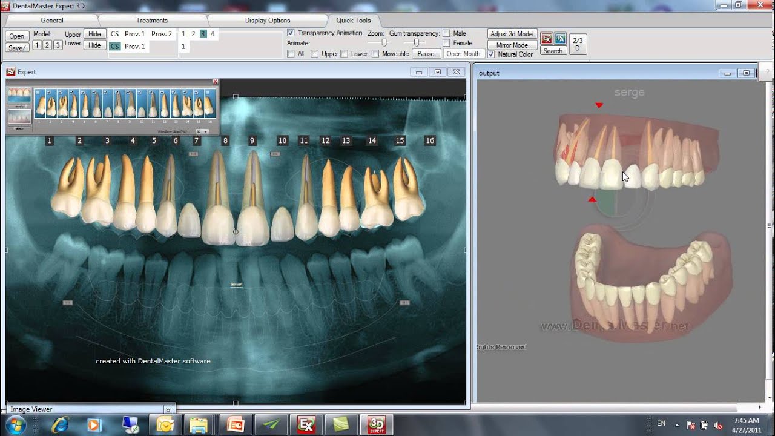This screenshot has width=775, height=436.
Task: Click tooth number 16 label on x-ray
Action: tap(430, 140)
